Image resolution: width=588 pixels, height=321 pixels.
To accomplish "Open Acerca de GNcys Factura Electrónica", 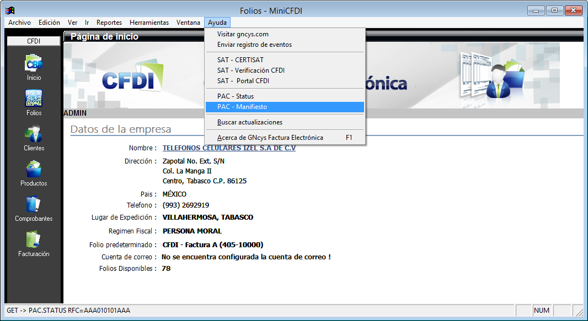I will tap(285, 138).
